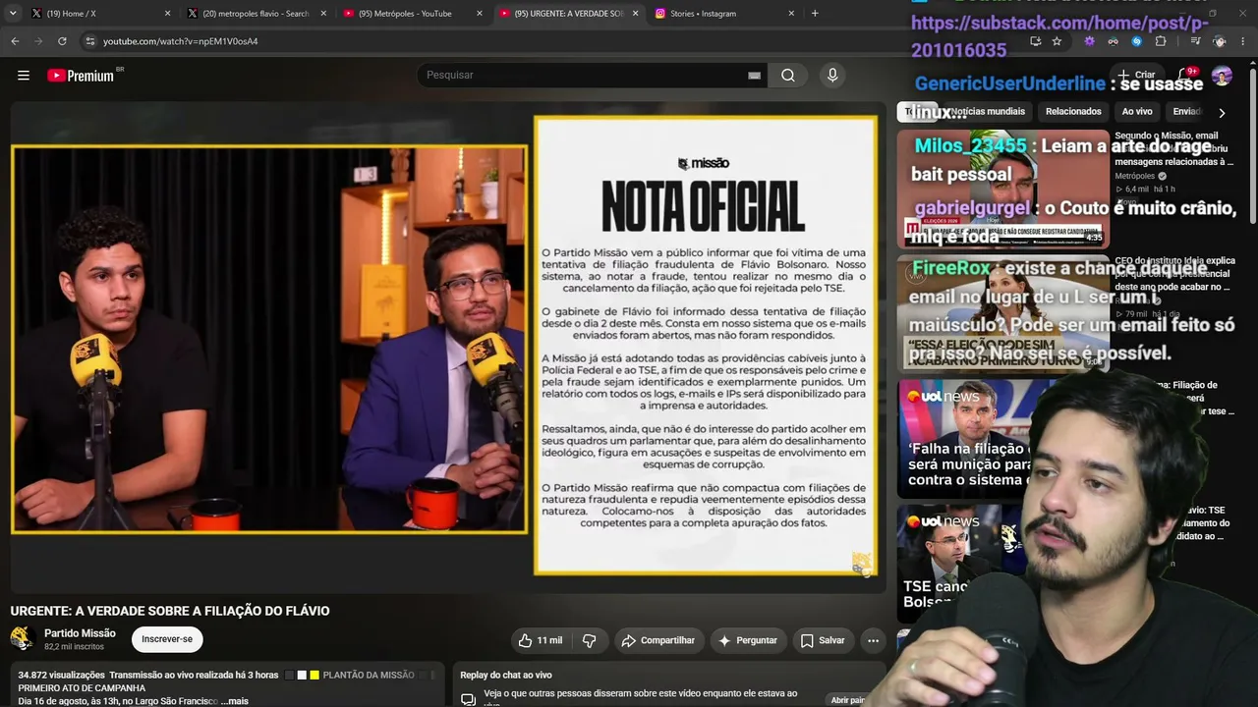The height and width of the screenshot is (707, 1258).
Task: Open the Partido Missão channel name
Action: [x=80, y=633]
